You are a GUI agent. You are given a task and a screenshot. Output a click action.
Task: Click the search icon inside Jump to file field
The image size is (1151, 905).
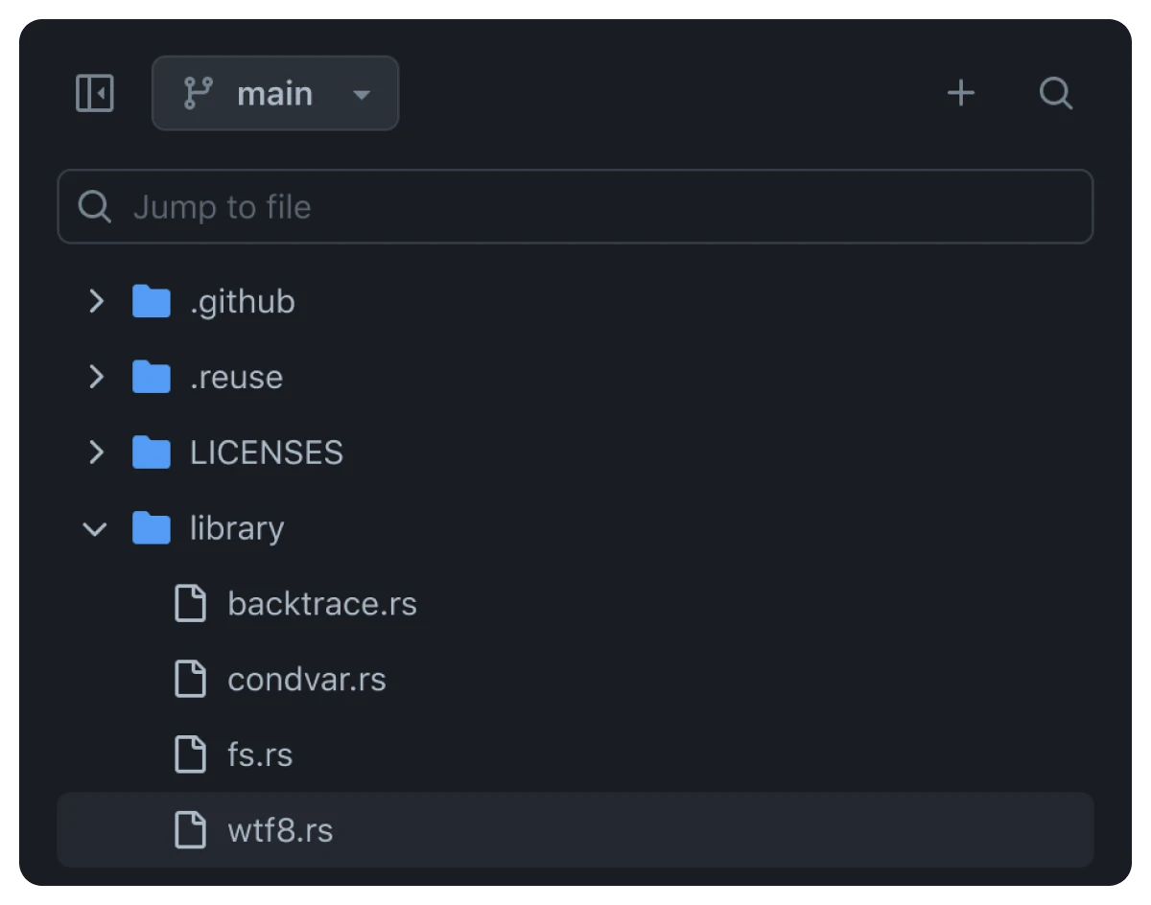click(95, 206)
